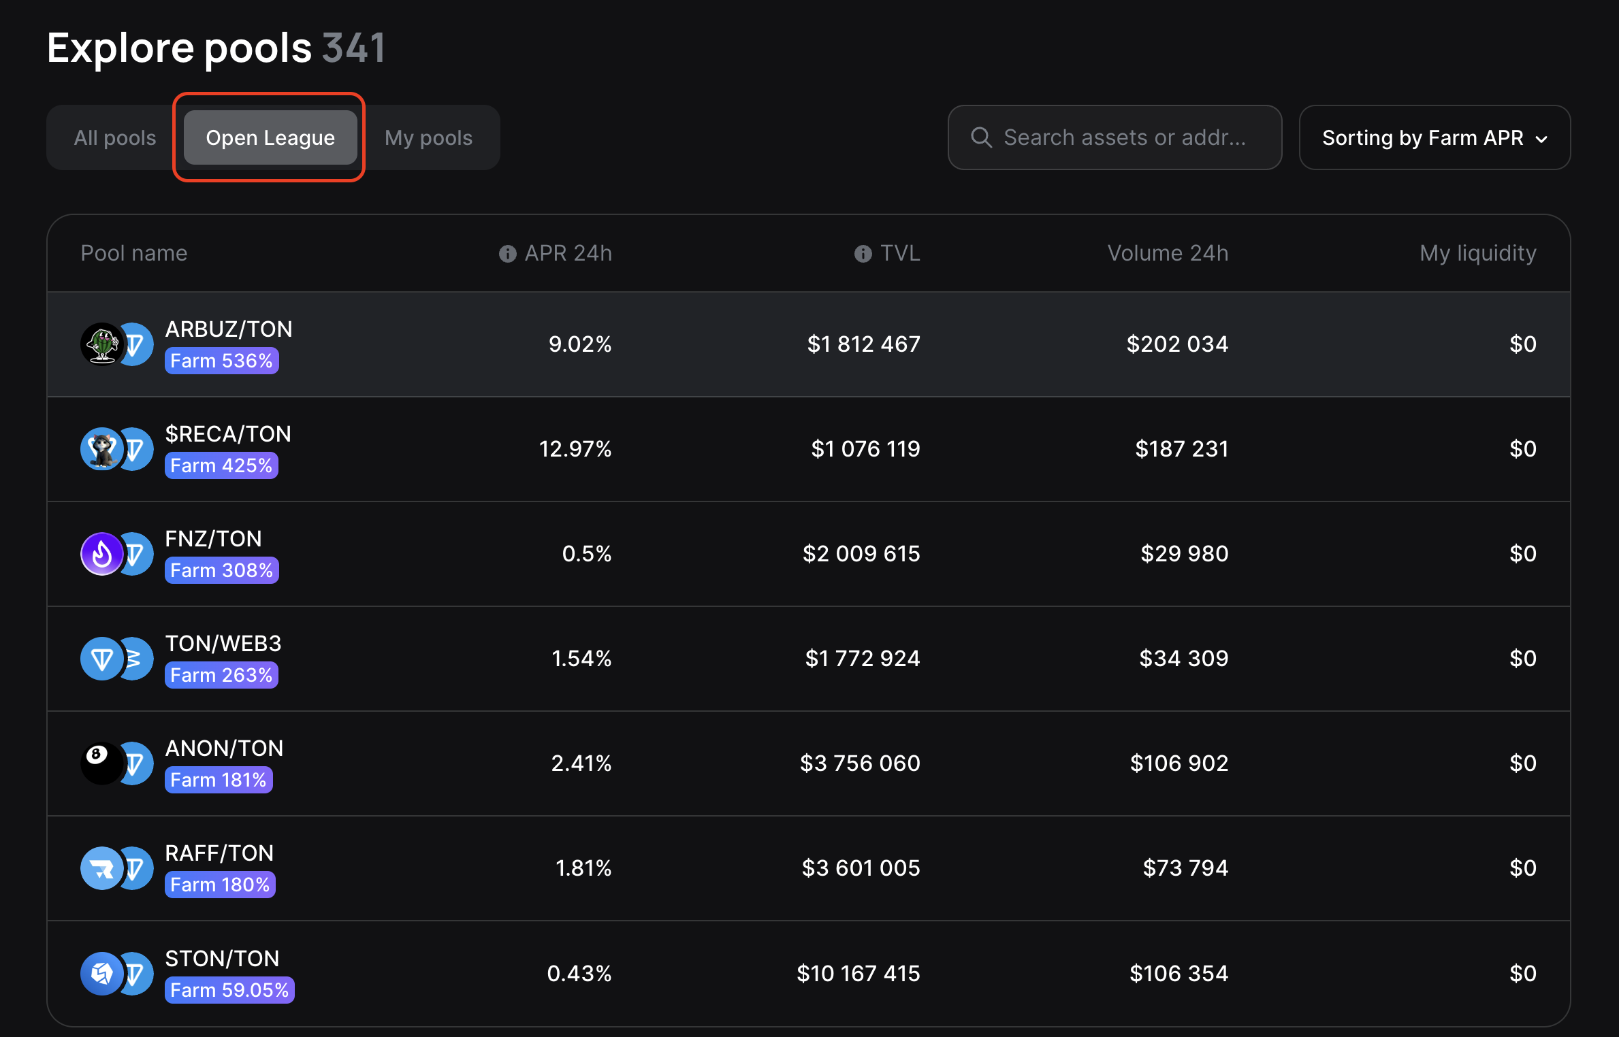Switch to the My pools tab
Viewport: 1619px width, 1037px height.
click(428, 137)
